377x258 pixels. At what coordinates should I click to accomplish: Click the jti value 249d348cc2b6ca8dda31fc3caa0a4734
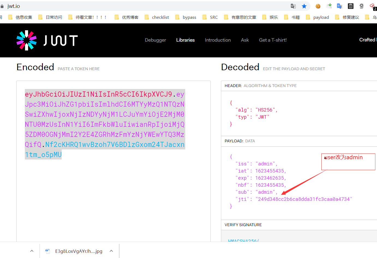point(304,199)
